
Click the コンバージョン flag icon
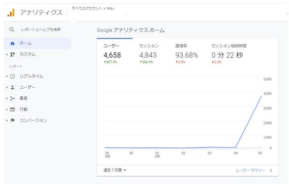click(x=13, y=120)
